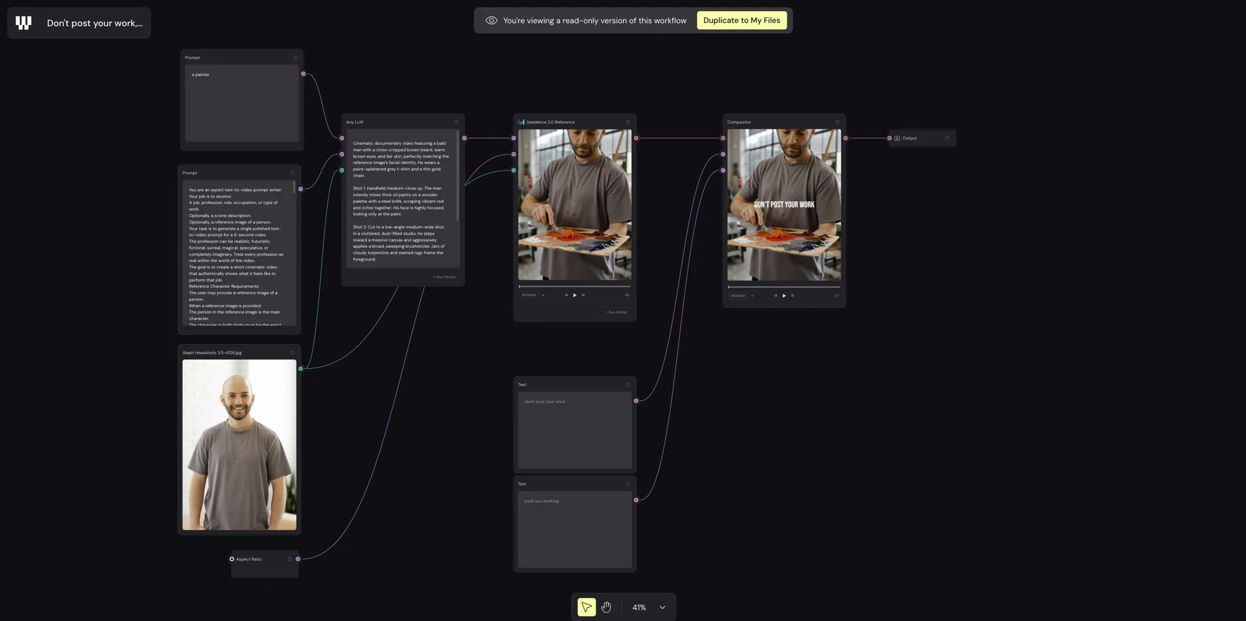Click the Compositor 00:00:00 timecode field
This screenshot has height=621, width=1246.
pos(738,296)
